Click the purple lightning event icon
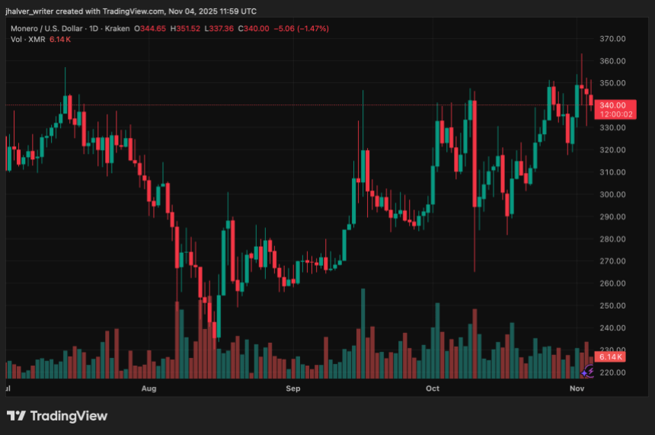This screenshot has height=435, width=655. [588, 372]
